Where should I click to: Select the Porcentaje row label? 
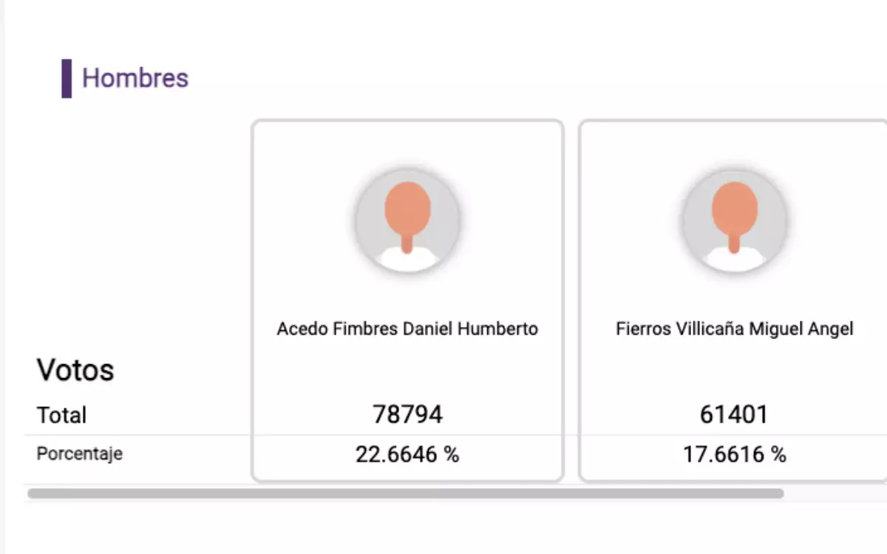79,454
